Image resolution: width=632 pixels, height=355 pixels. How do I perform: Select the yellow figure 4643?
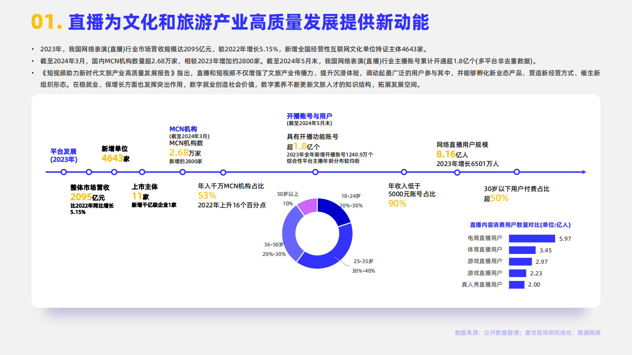[x=112, y=158]
